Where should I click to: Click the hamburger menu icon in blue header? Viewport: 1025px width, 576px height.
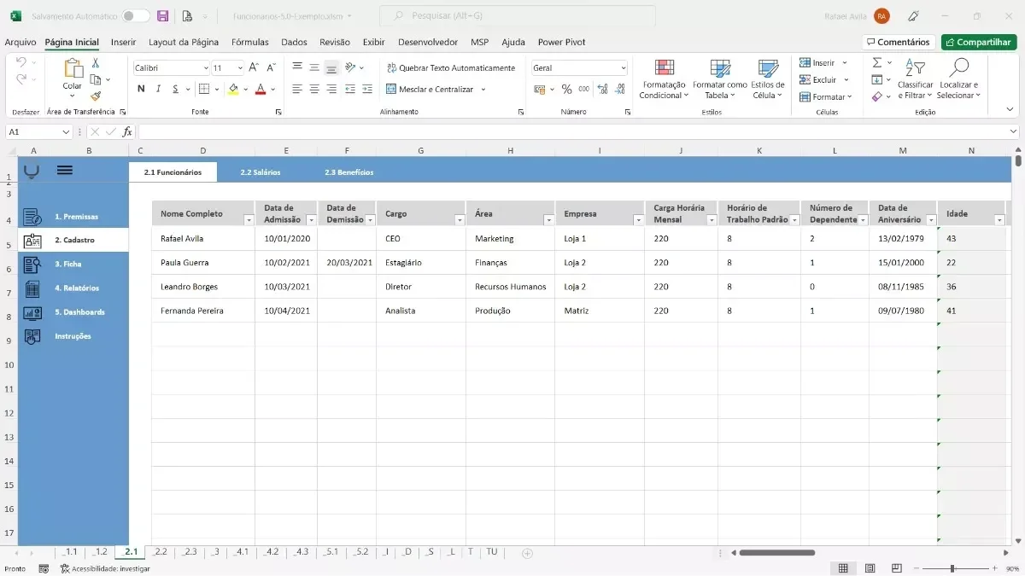point(65,170)
